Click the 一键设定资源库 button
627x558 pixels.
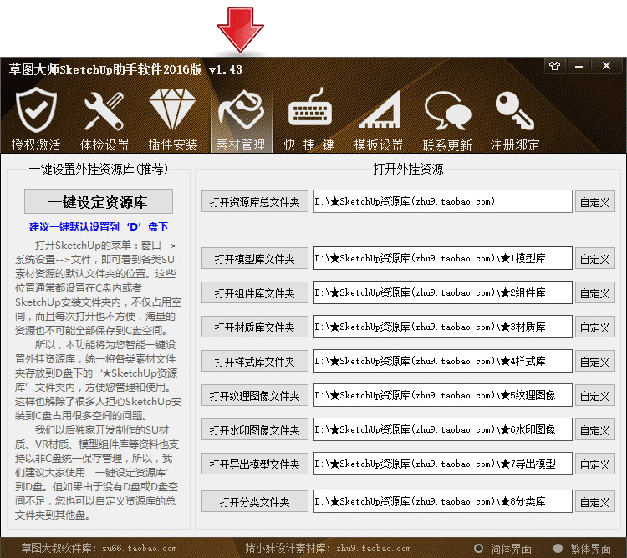[99, 201]
